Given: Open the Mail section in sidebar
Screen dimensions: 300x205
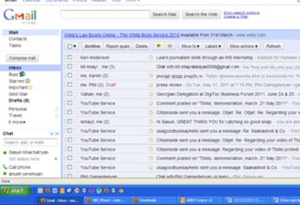Looking at the screenshot, I should (x=14, y=32).
